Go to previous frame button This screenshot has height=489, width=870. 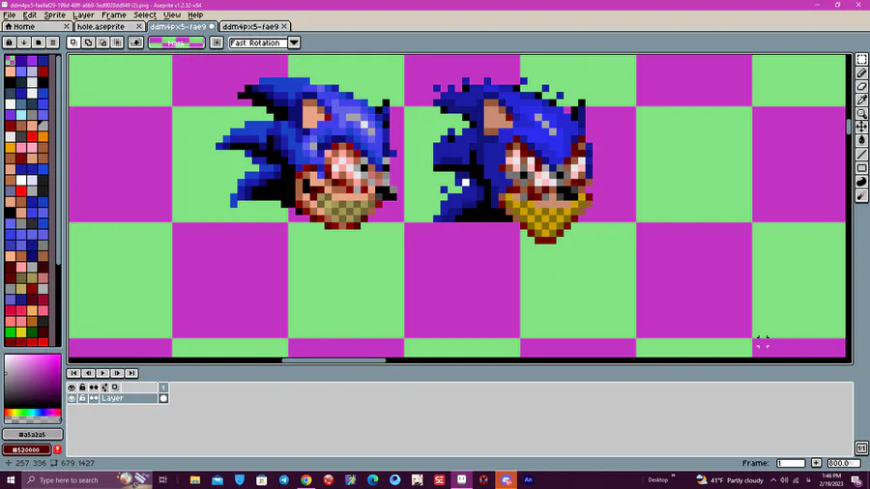point(88,373)
